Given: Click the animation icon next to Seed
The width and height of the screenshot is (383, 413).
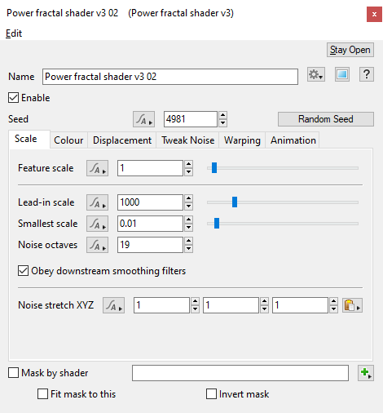Looking at the screenshot, I should pos(143,119).
